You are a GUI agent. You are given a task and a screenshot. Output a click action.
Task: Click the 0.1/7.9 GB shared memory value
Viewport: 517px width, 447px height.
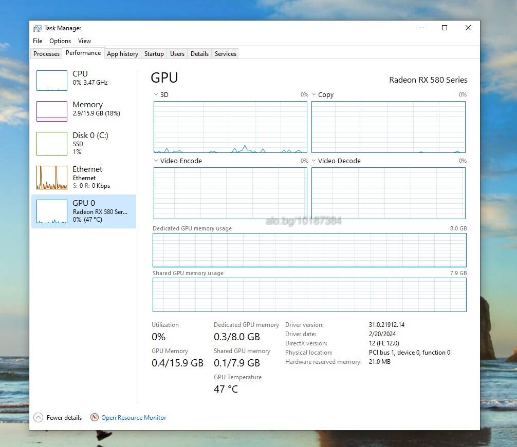click(x=237, y=363)
